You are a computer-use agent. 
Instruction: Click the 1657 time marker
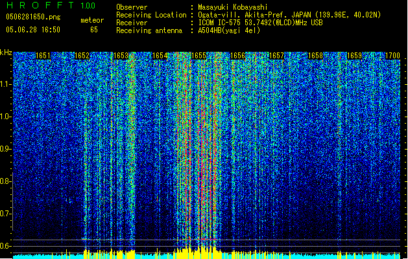pyautogui.click(x=276, y=56)
